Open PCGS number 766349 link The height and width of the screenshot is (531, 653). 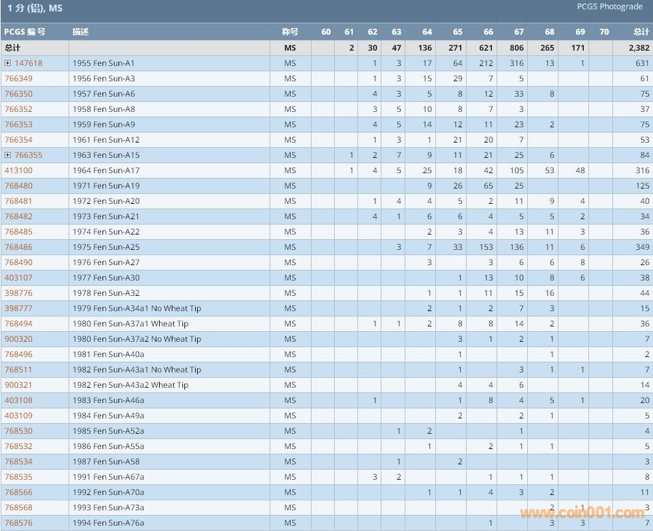pyautogui.click(x=19, y=79)
